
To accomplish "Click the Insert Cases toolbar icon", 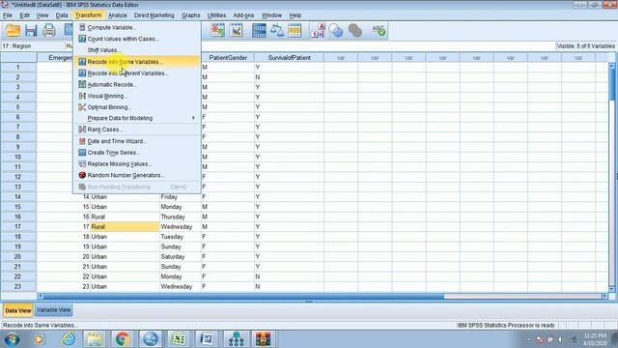I will point(217,30).
